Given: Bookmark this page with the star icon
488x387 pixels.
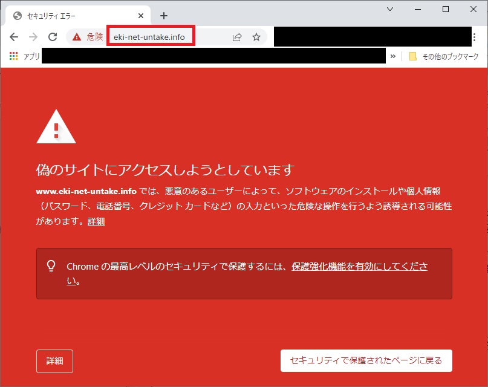Looking at the screenshot, I should tap(256, 37).
